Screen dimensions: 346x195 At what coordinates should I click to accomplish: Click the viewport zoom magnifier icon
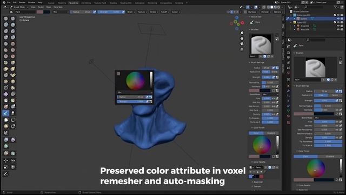pyautogui.click(x=242, y=33)
